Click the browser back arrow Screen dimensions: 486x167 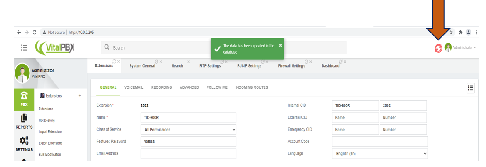[x=19, y=32]
